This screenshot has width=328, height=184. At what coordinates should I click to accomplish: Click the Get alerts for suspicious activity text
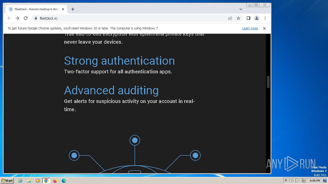point(129,105)
